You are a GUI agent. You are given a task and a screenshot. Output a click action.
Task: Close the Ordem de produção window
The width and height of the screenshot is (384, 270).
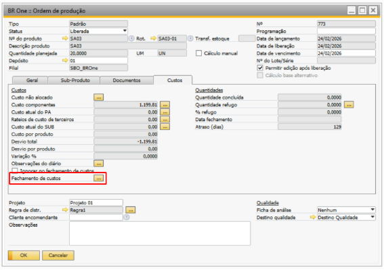(372, 11)
